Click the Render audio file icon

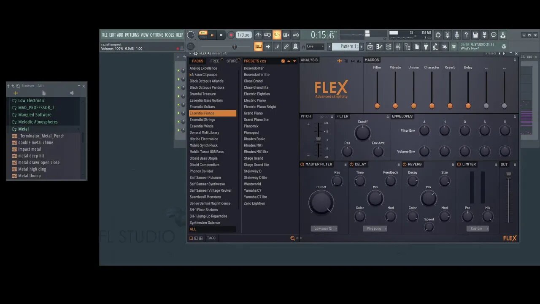point(484,35)
